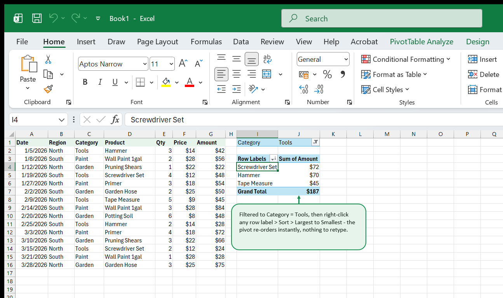This screenshot has height=298, width=503.
Task: Click the Insert cells button
Action: pos(482,59)
